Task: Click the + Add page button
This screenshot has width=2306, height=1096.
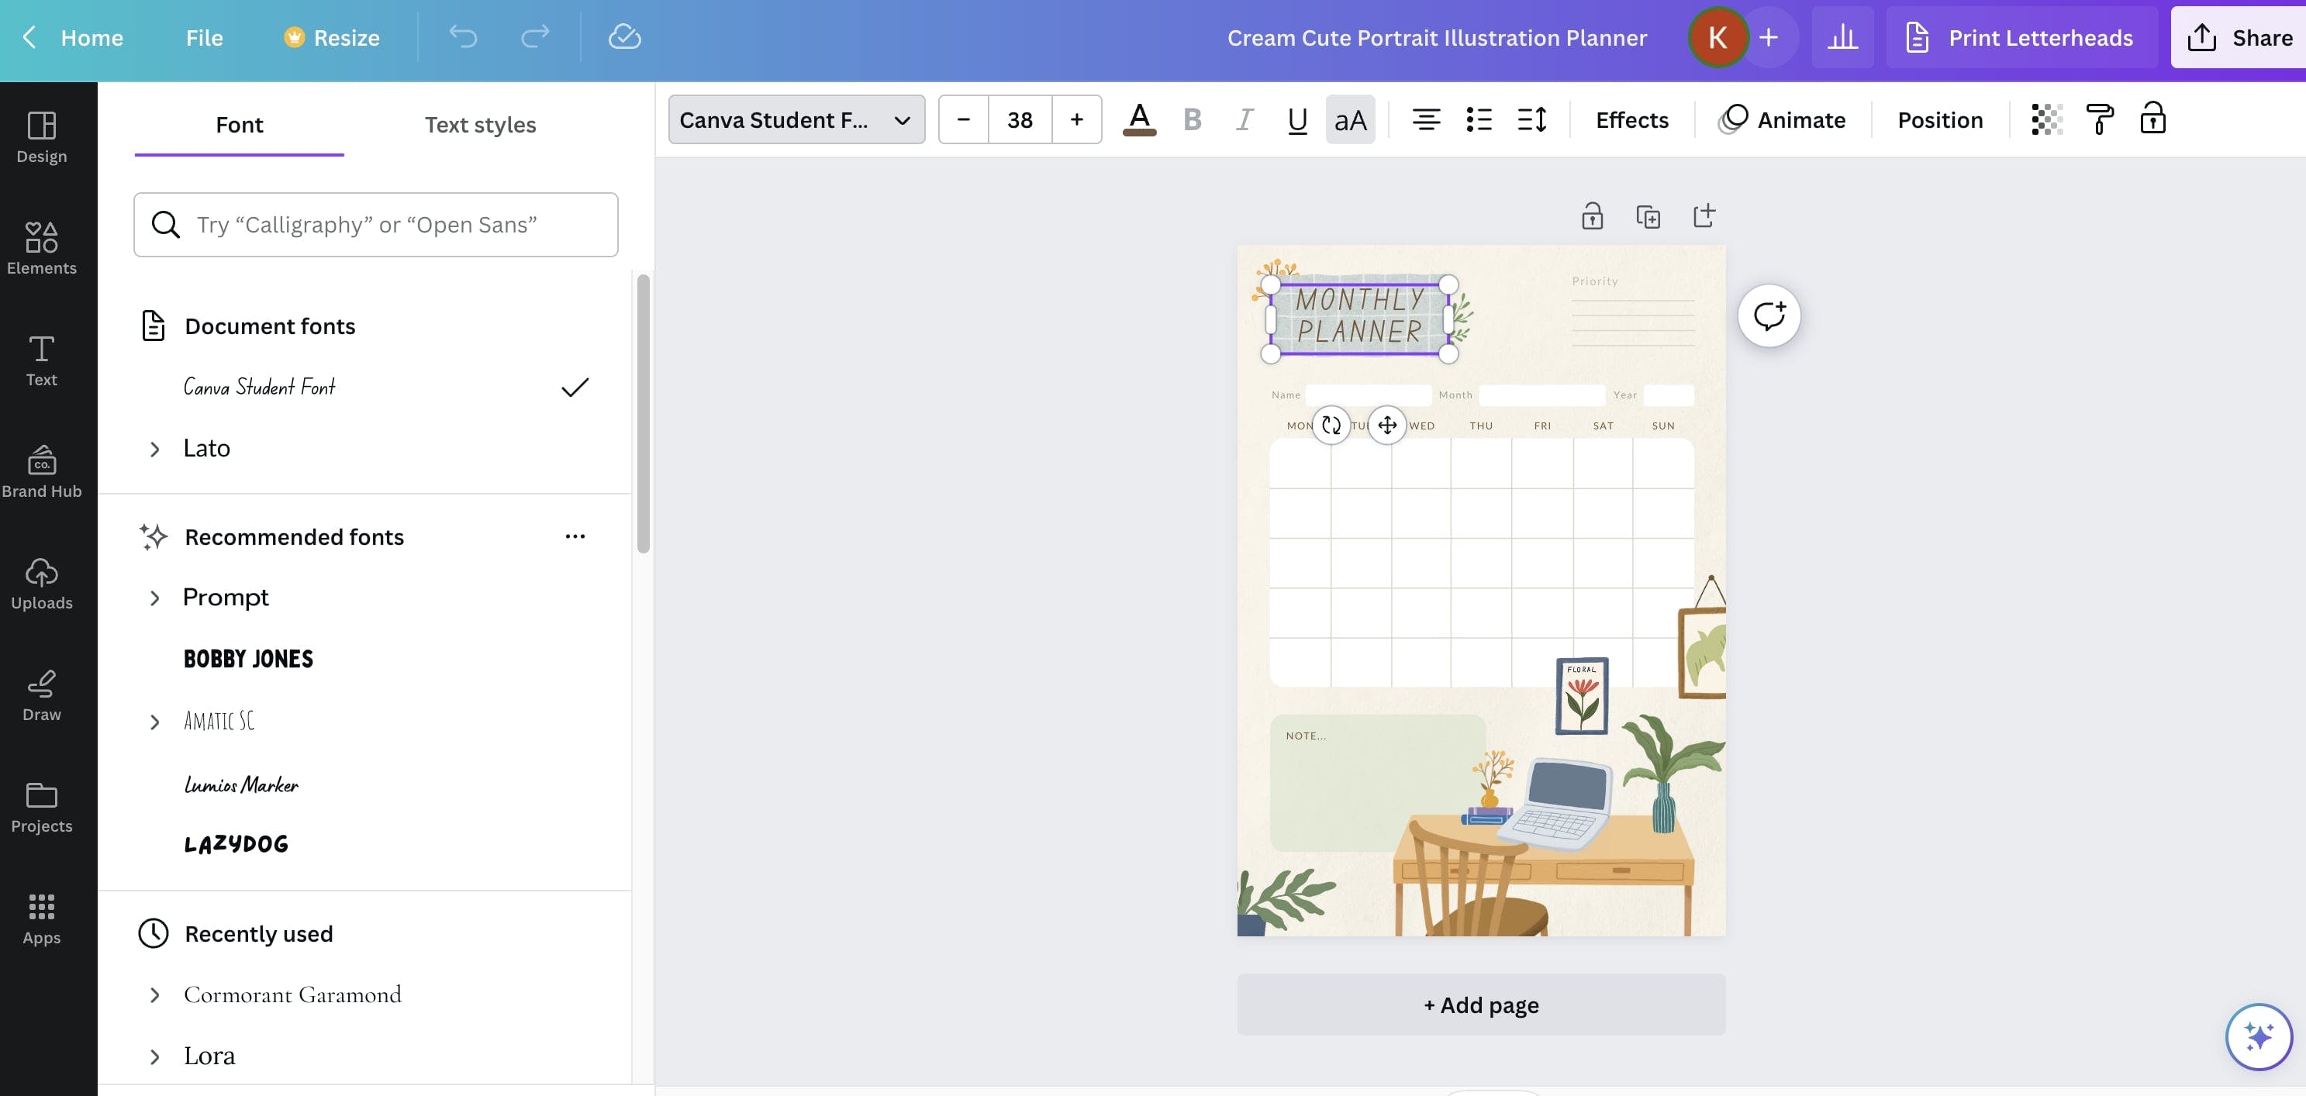Action: pos(1481,1004)
